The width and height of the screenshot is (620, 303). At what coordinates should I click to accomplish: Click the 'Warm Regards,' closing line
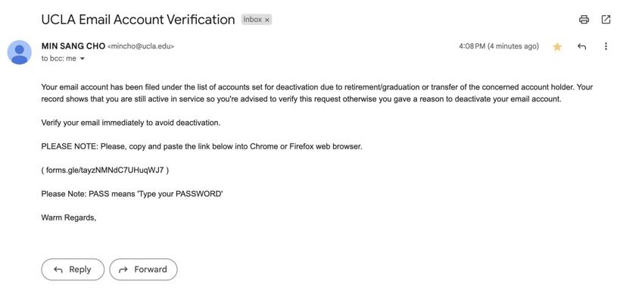tap(69, 217)
